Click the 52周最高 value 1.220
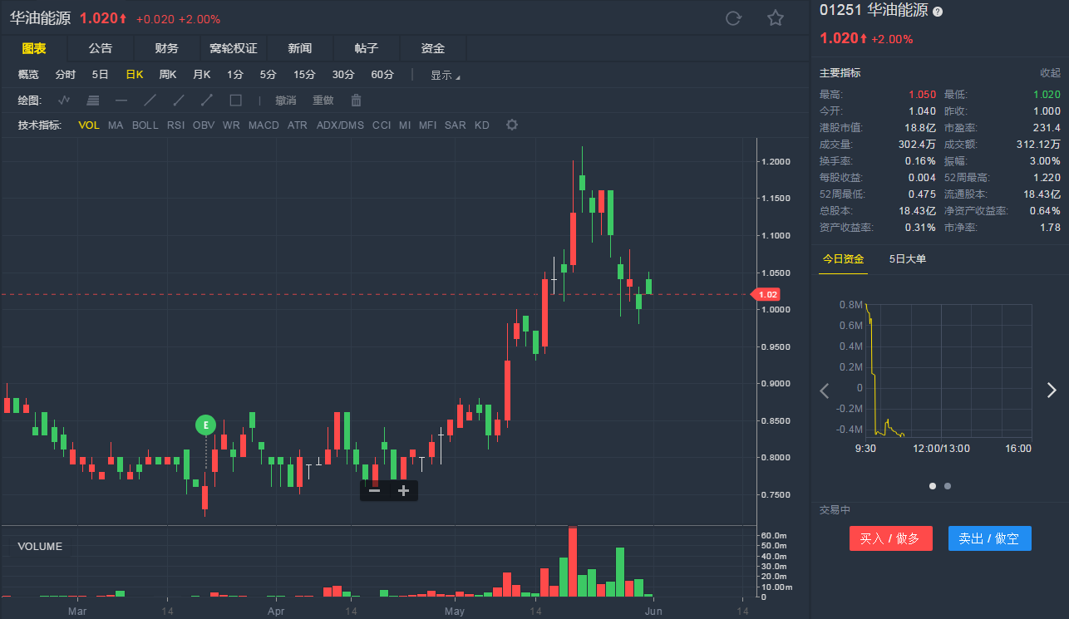This screenshot has height=619, width=1069. (x=1047, y=177)
